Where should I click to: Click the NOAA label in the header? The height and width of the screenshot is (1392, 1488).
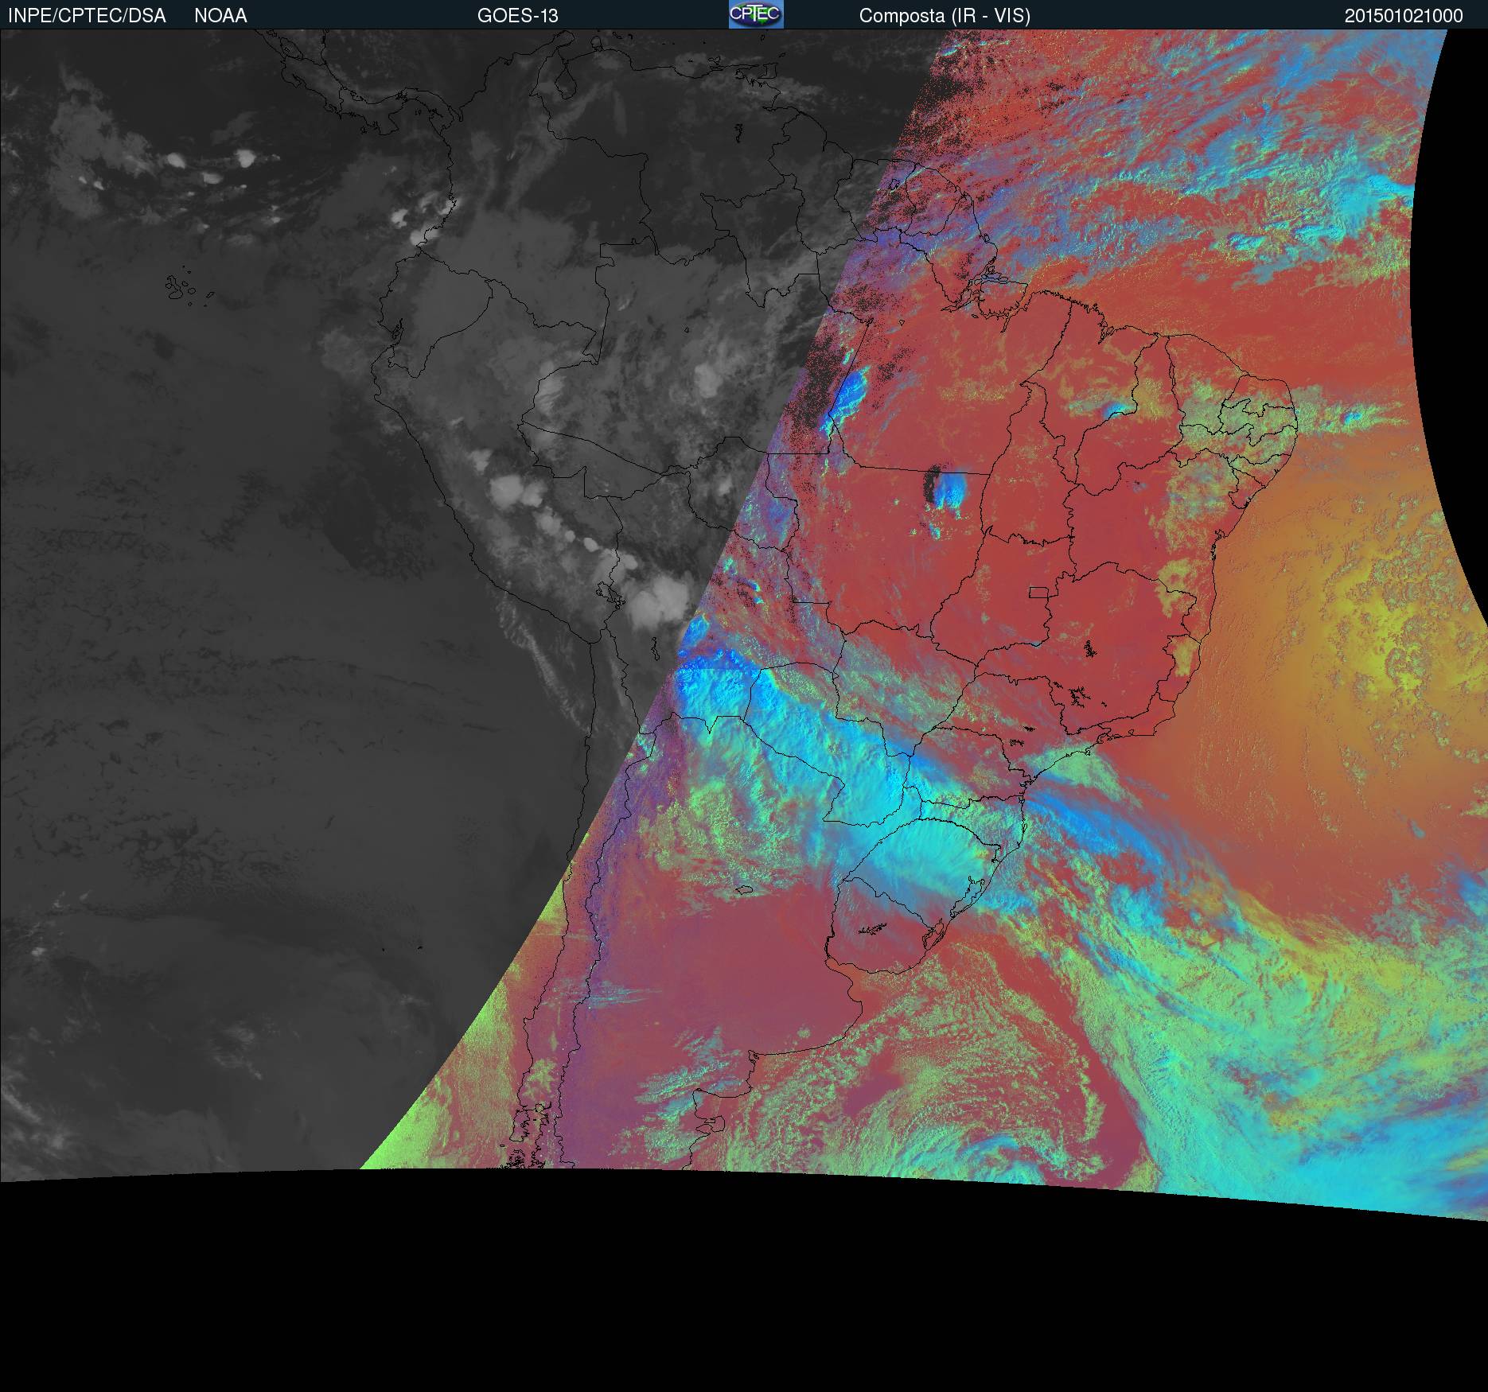click(x=220, y=16)
